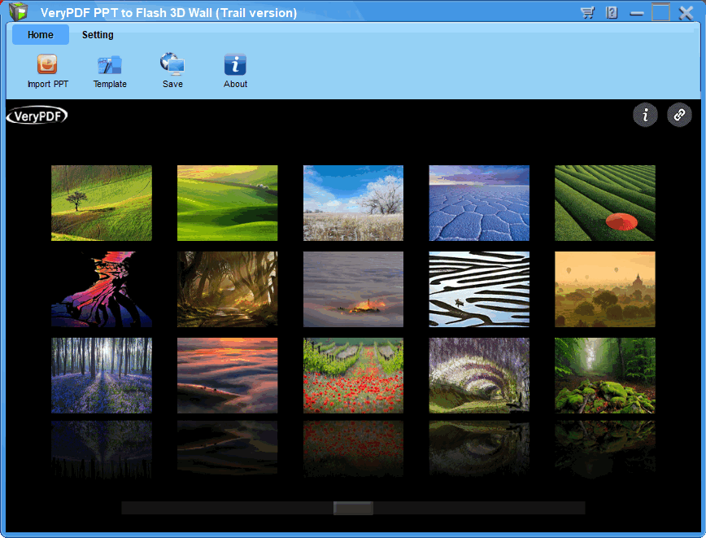The height and width of the screenshot is (538, 706).
Task: Open the frosted white tree thumbnail
Action: point(353,203)
